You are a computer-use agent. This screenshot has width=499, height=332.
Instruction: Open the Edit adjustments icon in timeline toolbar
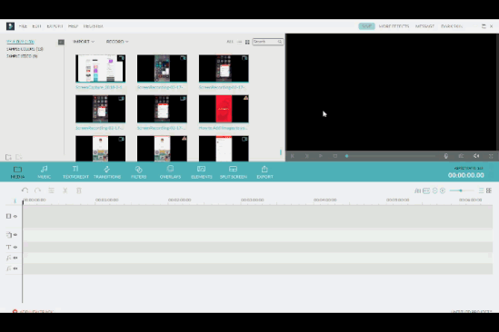pyautogui.click(x=51, y=190)
